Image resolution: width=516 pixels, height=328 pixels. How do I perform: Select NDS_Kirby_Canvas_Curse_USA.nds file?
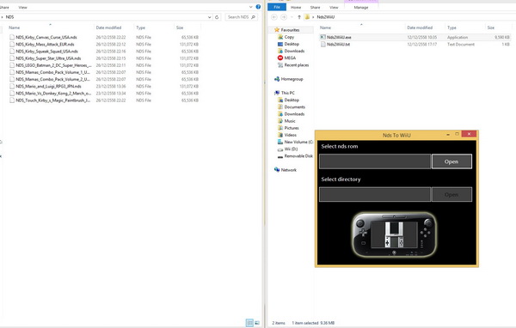coord(46,37)
